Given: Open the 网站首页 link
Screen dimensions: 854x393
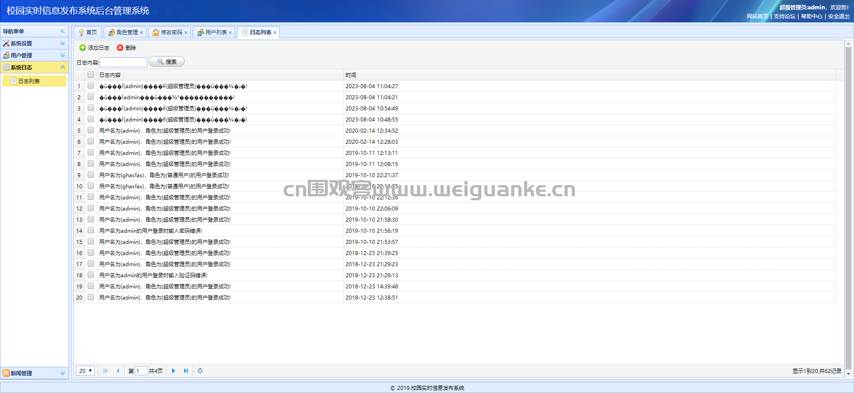Looking at the screenshot, I should pyautogui.click(x=757, y=16).
